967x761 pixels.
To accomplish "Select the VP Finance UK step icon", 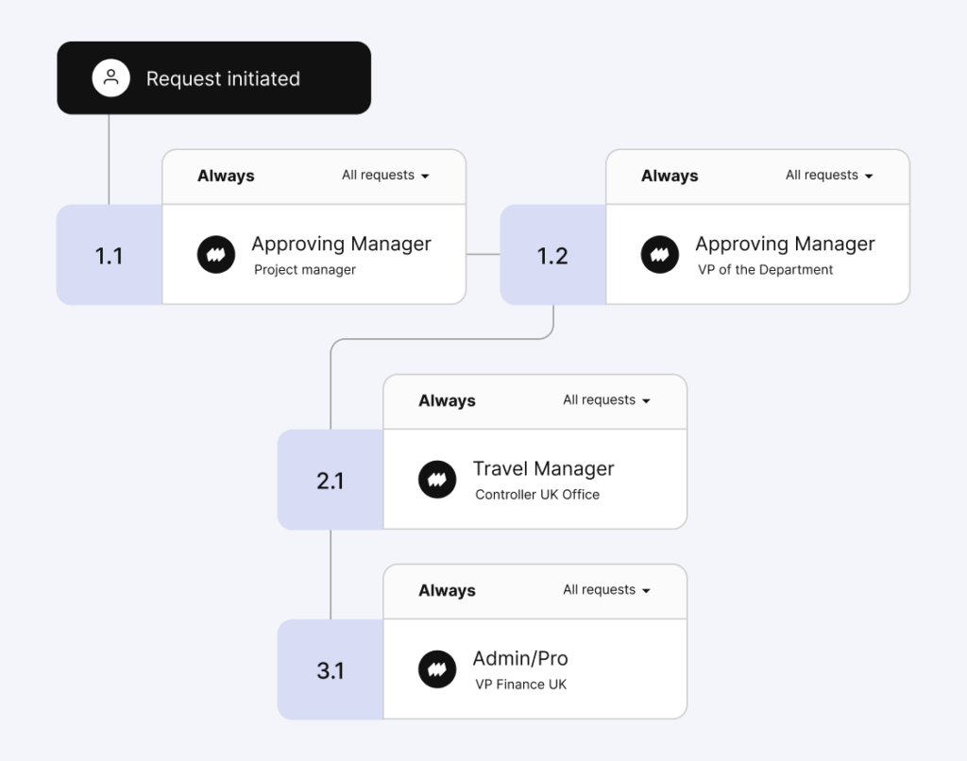I will (x=437, y=668).
